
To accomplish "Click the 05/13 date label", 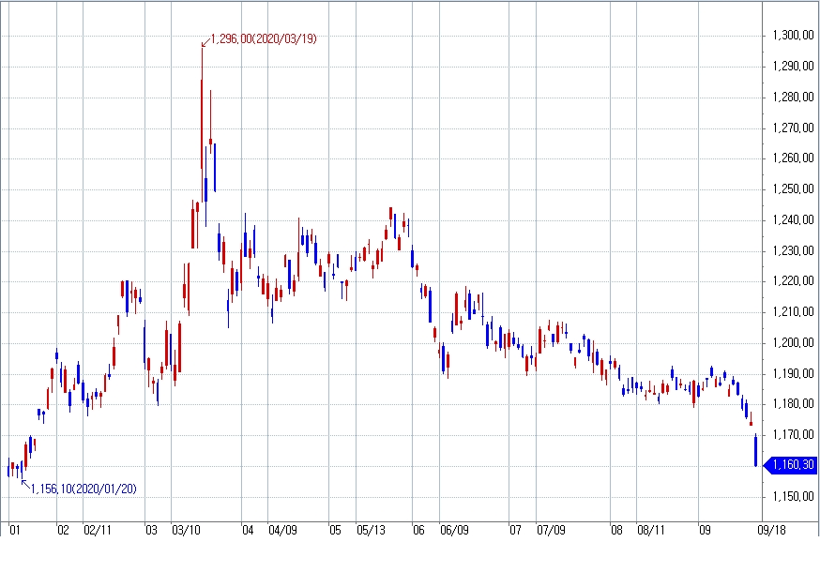I will pyautogui.click(x=372, y=530).
